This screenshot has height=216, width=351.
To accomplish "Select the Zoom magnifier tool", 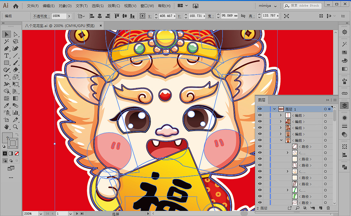I will 16,127.
